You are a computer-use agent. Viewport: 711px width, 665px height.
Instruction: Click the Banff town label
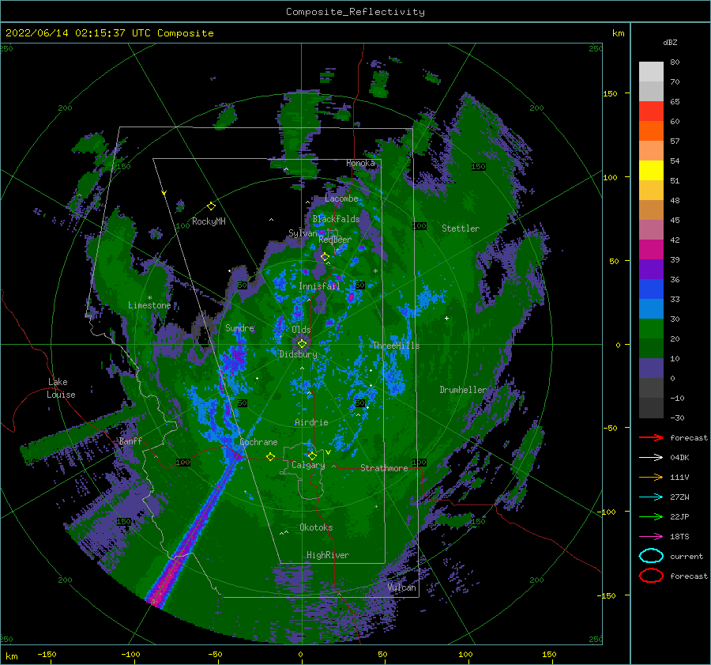point(130,440)
